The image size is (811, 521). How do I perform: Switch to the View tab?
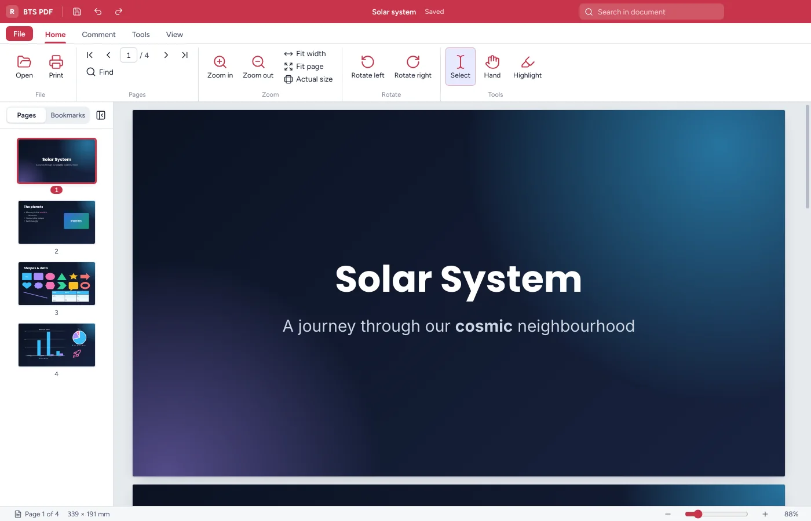pos(174,35)
